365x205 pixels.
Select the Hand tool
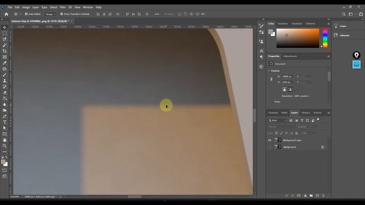click(x=5, y=140)
